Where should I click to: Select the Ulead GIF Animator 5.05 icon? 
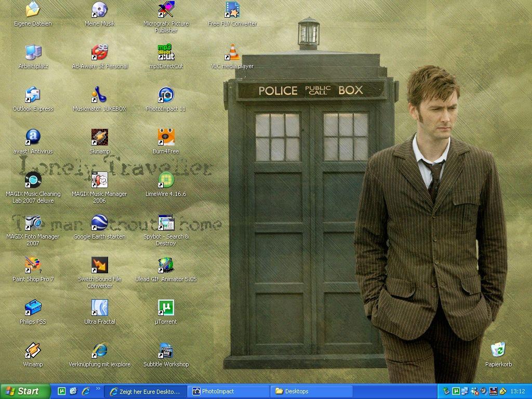point(166,265)
